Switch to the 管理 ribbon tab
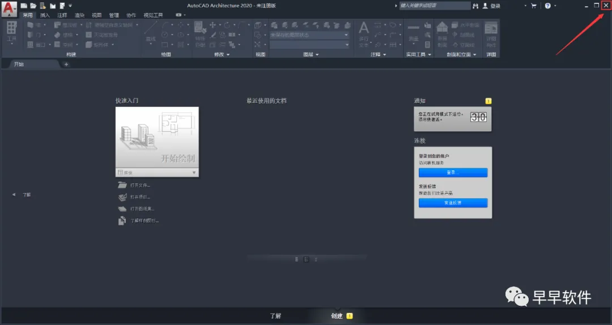This screenshot has height=325, width=612. [113, 15]
